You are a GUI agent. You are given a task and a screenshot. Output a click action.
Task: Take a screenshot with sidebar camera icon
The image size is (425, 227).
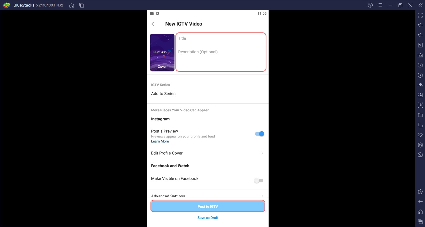point(420,105)
